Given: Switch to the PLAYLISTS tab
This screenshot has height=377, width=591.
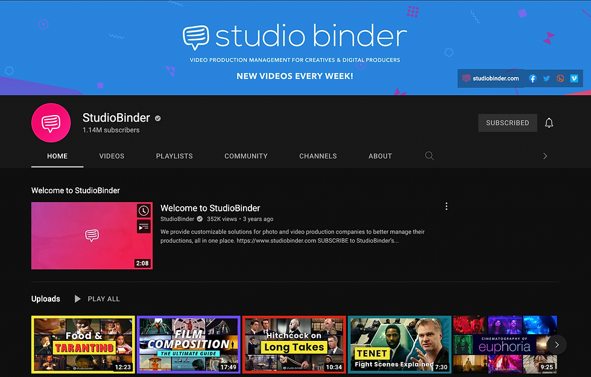Looking at the screenshot, I should click(x=174, y=156).
